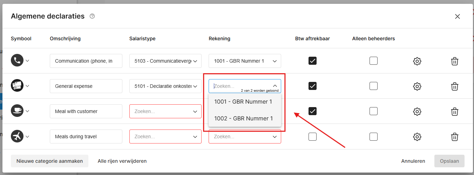Open Rekening dropdown in the Communication row
The height and width of the screenshot is (175, 474).
(x=245, y=61)
